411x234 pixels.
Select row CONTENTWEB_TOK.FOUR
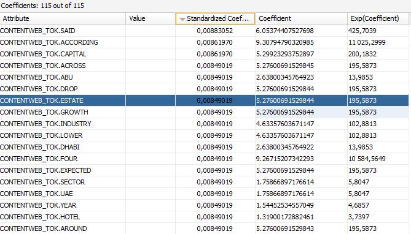204,159
